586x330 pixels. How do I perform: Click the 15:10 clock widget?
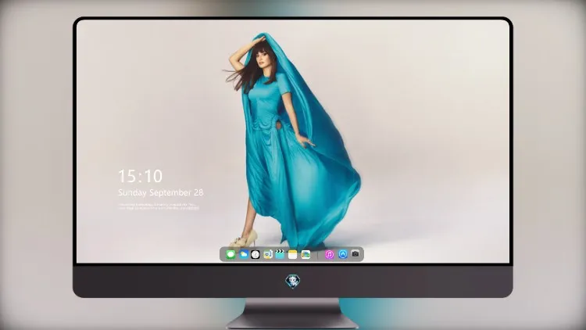140,176
